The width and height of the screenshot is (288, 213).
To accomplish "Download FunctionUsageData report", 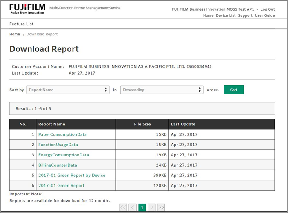I will [x=58, y=145].
